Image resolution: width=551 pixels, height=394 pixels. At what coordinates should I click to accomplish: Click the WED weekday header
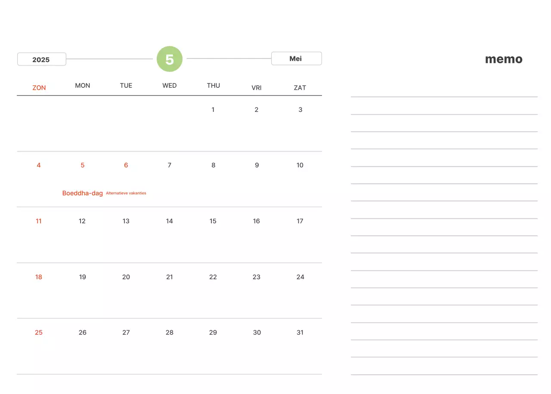[x=170, y=86]
